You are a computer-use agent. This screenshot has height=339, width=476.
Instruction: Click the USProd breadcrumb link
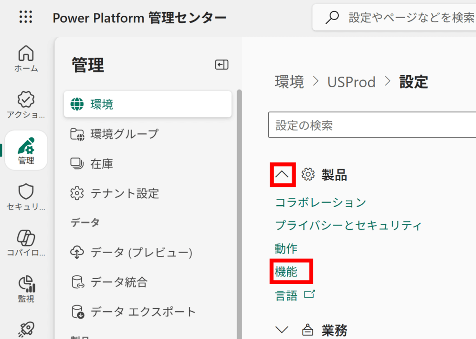pos(351,82)
